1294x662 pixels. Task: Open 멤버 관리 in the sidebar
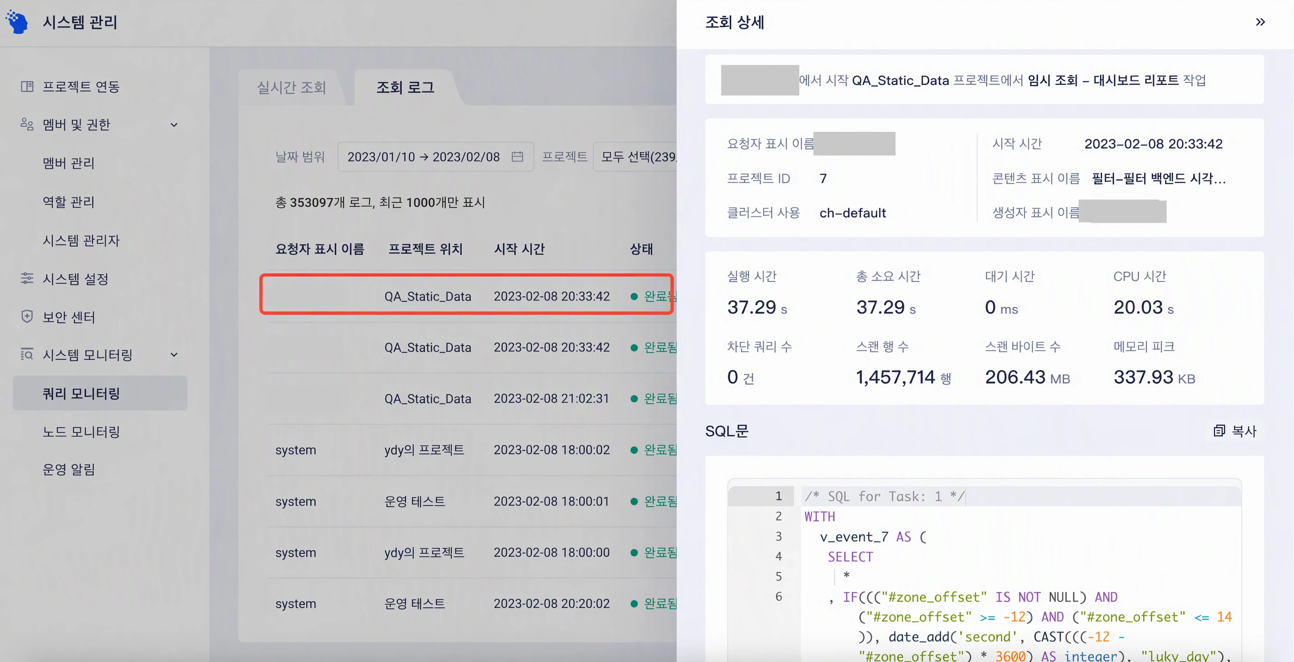tap(68, 163)
